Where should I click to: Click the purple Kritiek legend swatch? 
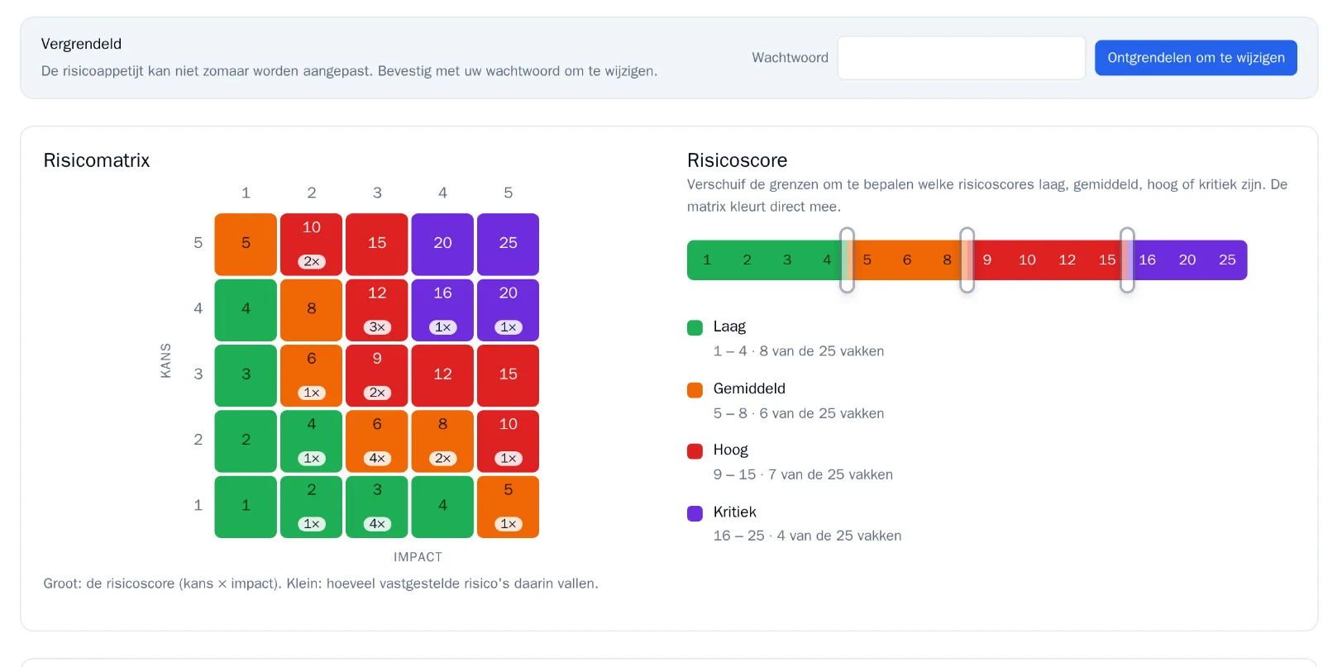(695, 512)
